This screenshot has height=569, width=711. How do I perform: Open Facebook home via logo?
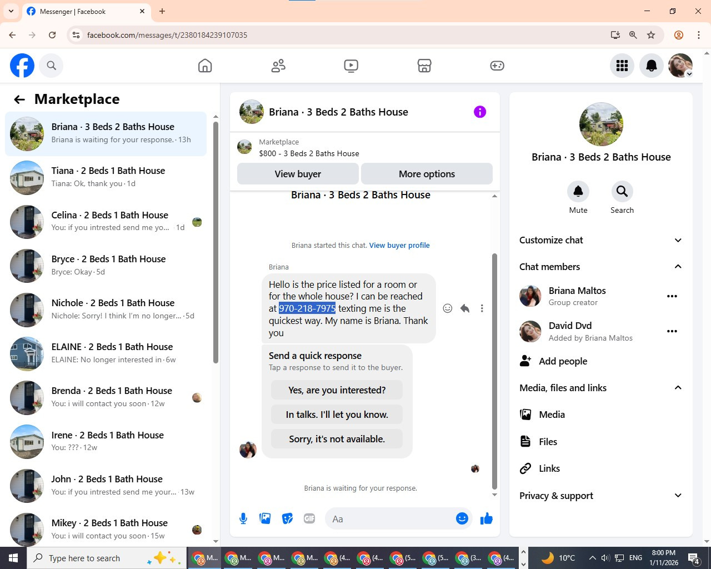pyautogui.click(x=22, y=66)
